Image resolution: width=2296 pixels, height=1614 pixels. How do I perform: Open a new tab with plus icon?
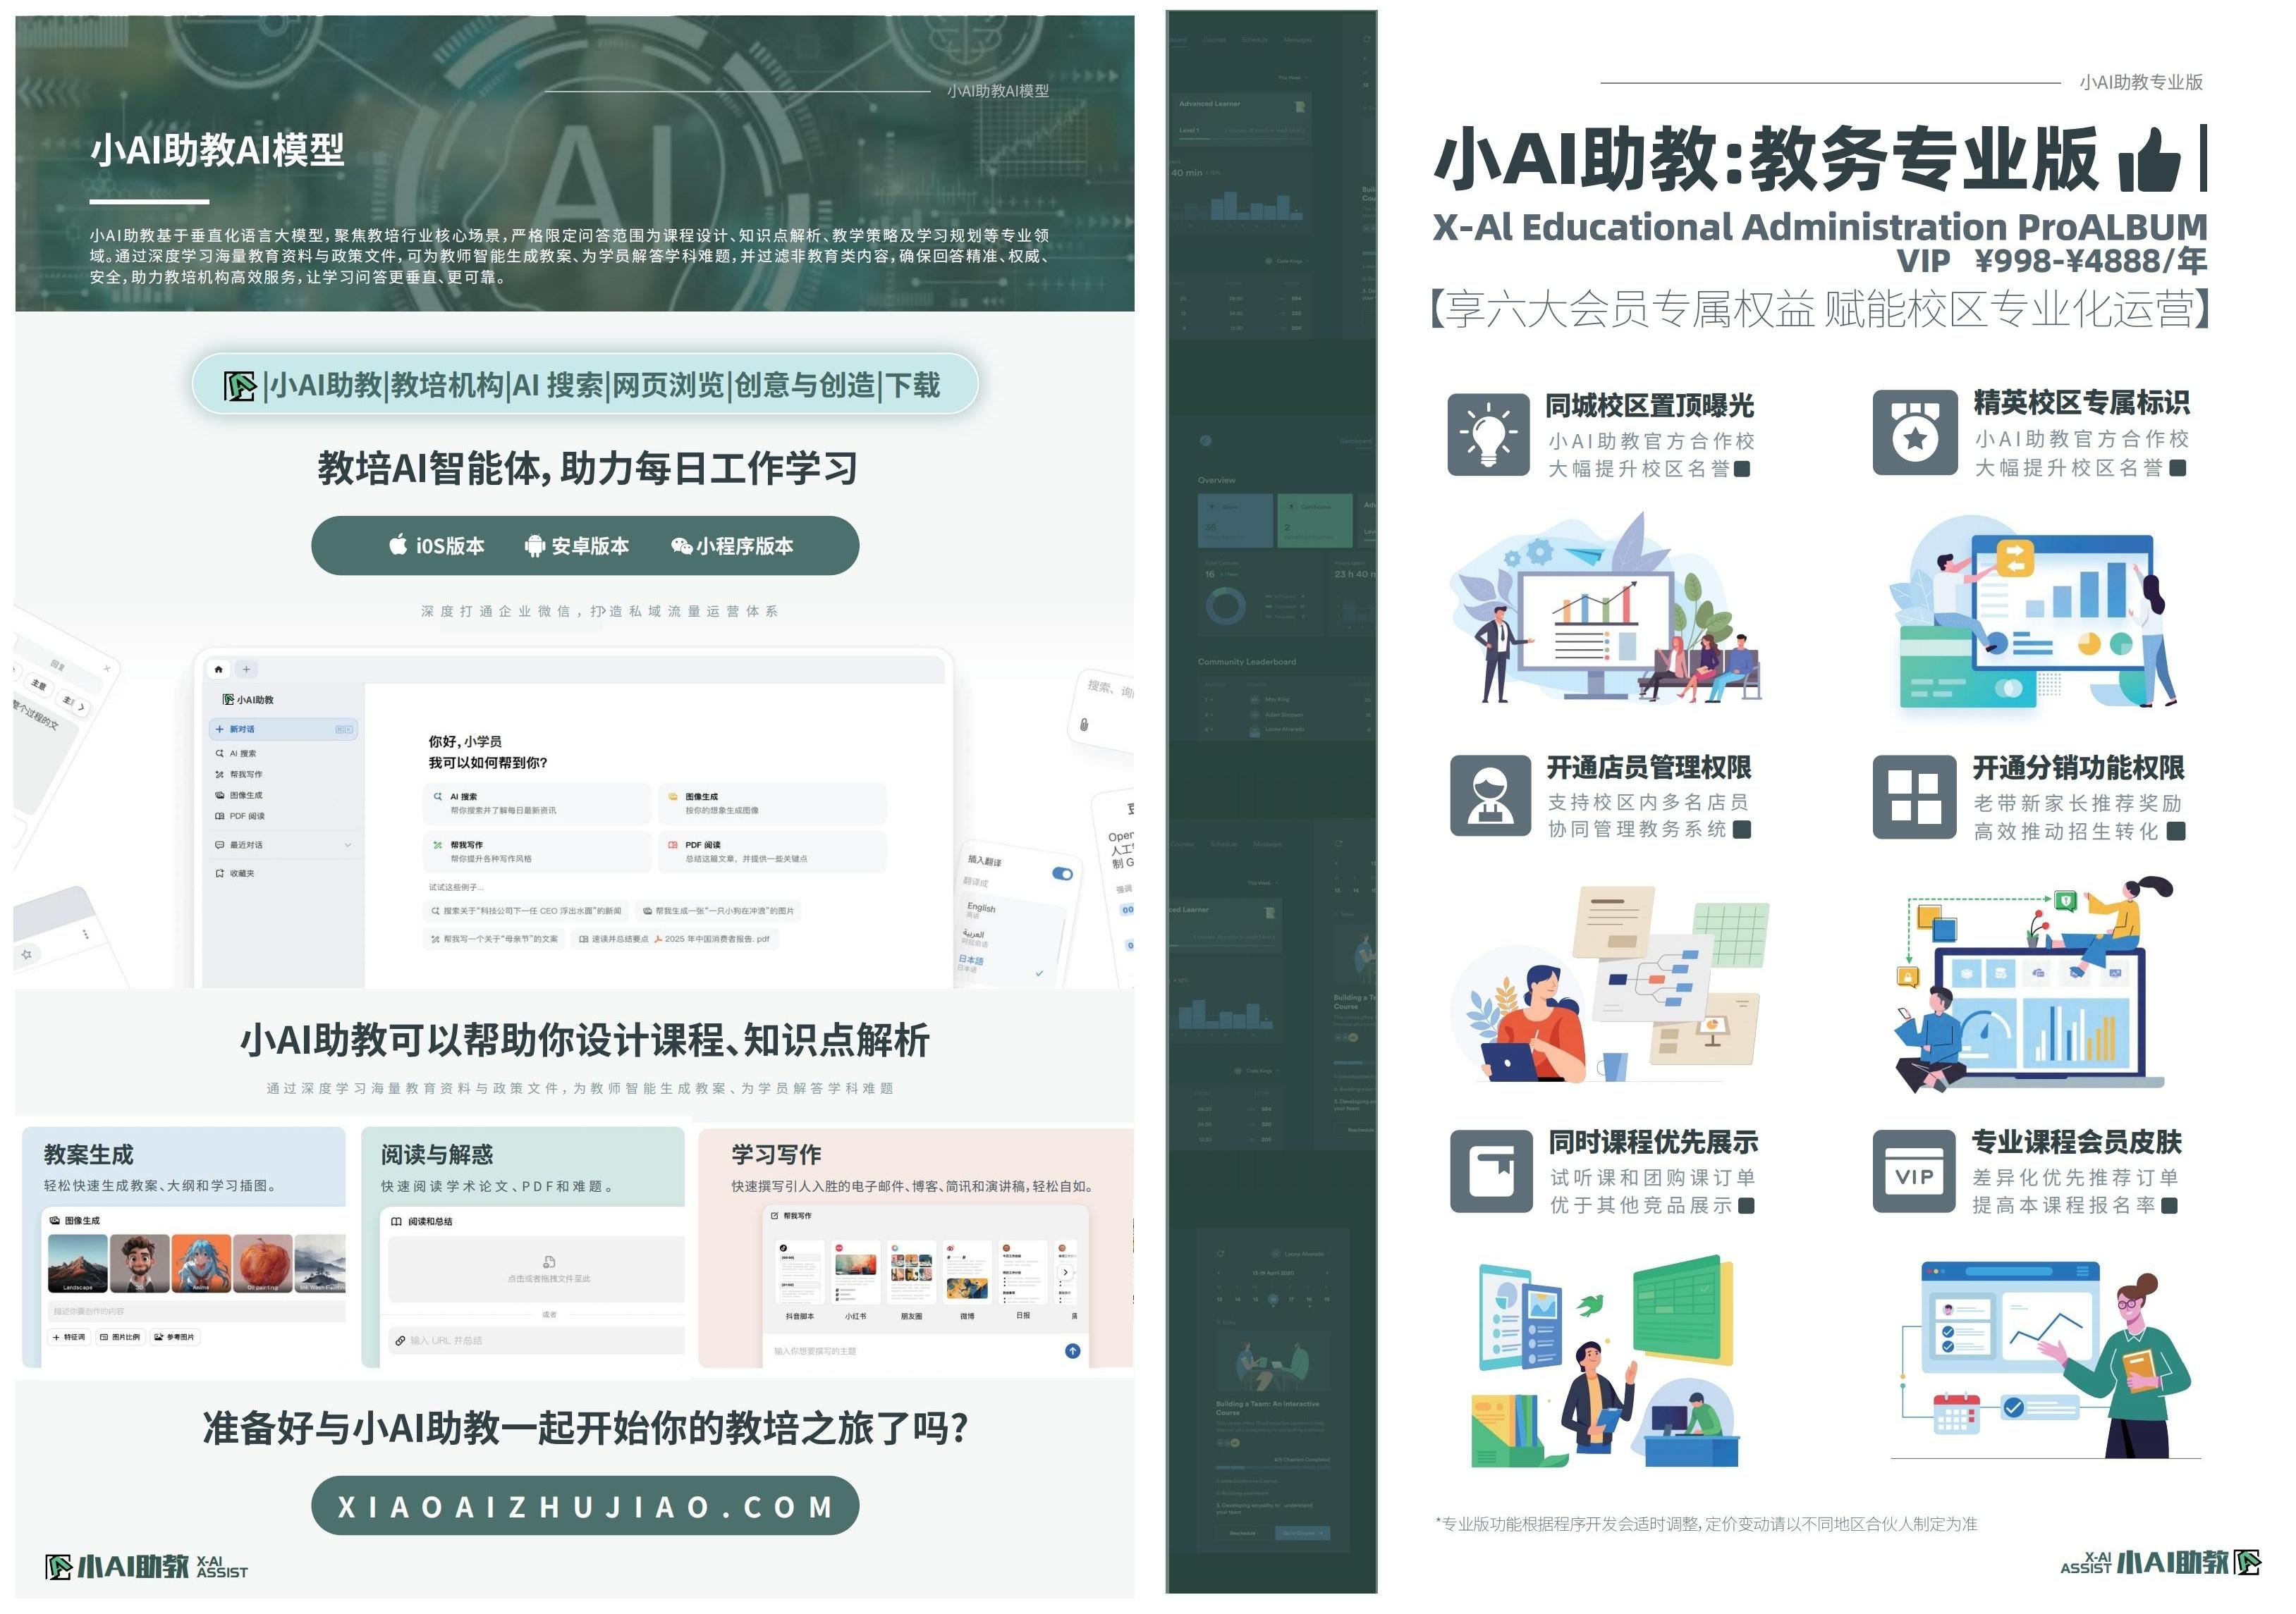click(x=246, y=670)
